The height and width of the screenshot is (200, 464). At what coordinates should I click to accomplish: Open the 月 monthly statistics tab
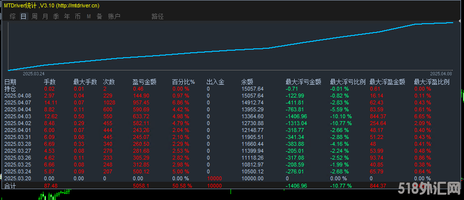pos(45,16)
